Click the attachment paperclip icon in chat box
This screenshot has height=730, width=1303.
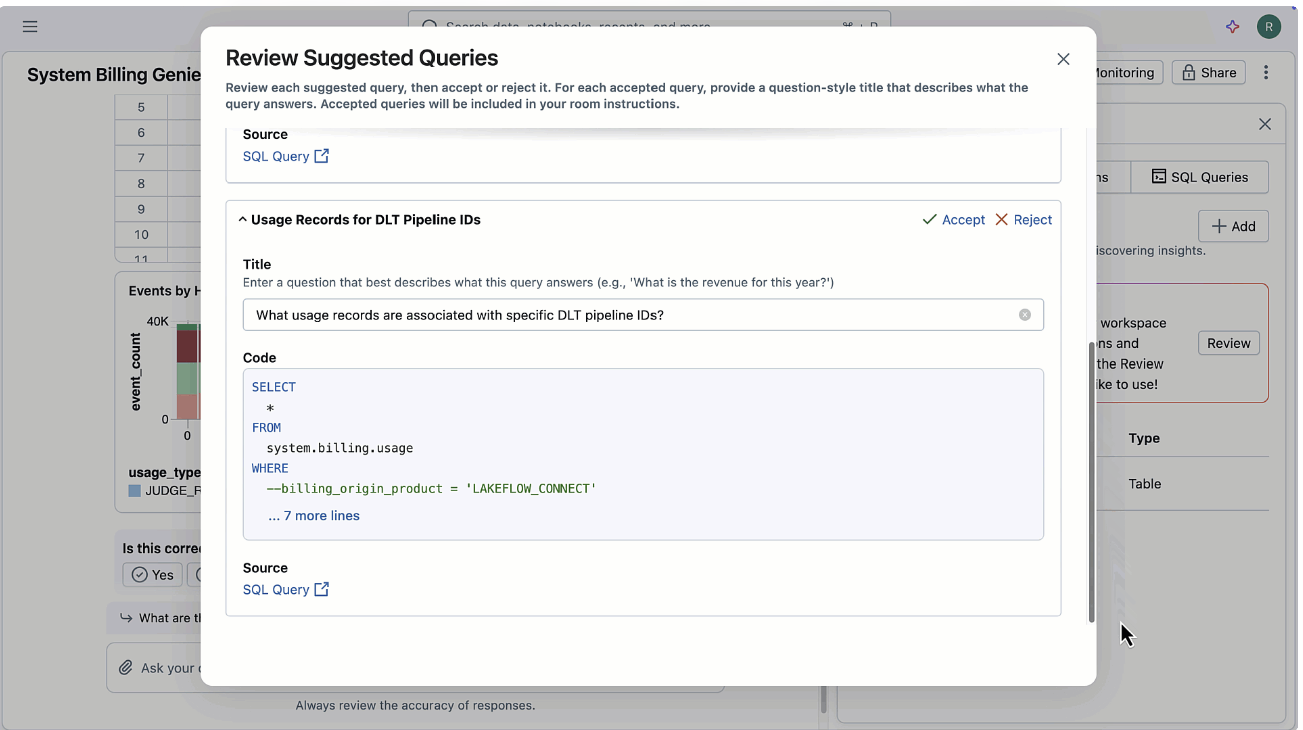click(125, 668)
